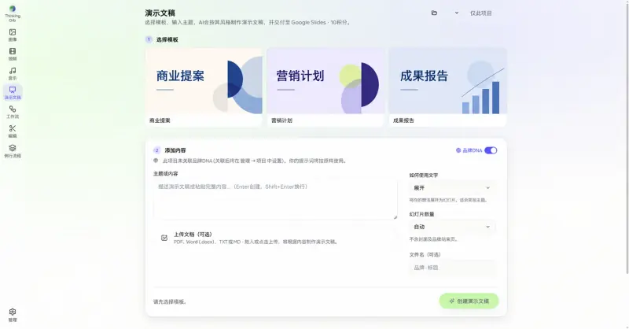Screen dimensions: 629x329
Task: Click the 上传文档（可选） upload label
Action: point(193,235)
